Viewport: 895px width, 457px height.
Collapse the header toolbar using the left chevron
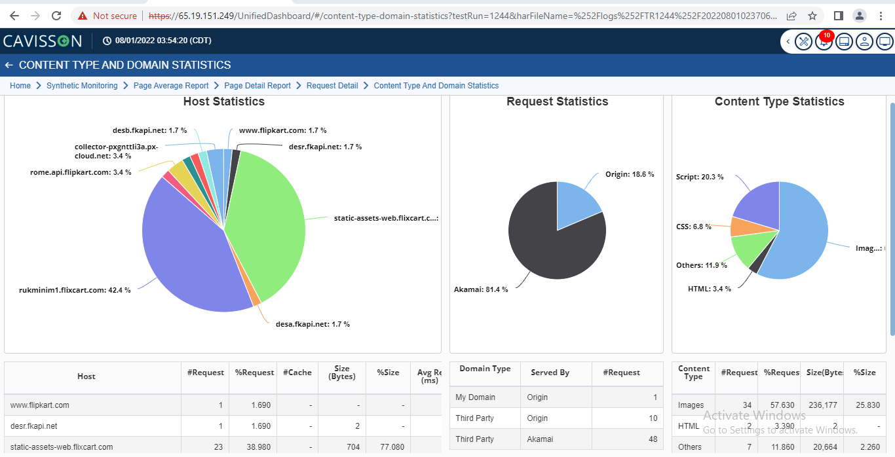point(788,41)
